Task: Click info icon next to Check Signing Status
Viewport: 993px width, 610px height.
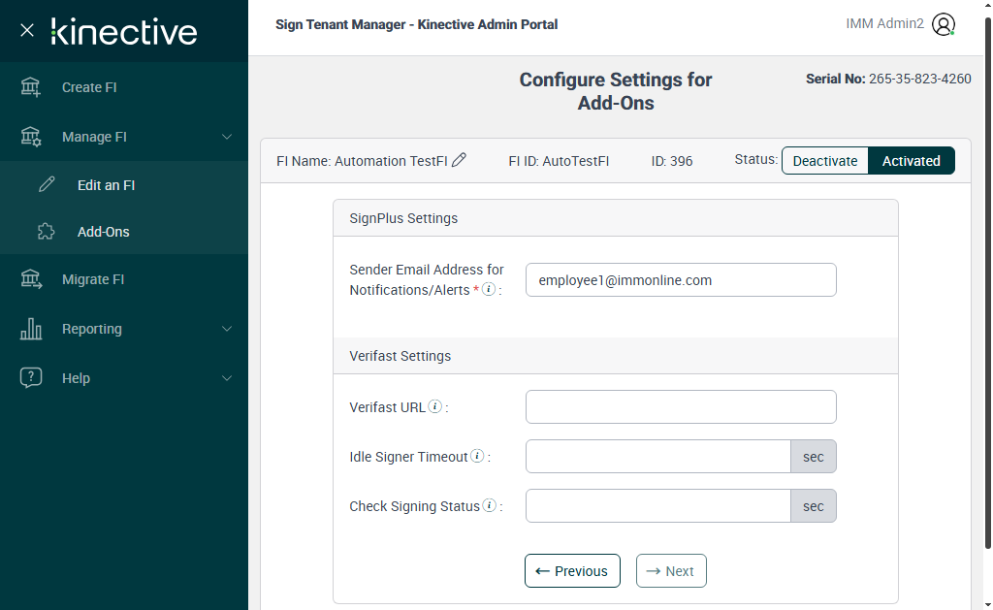Action: pyautogui.click(x=490, y=505)
